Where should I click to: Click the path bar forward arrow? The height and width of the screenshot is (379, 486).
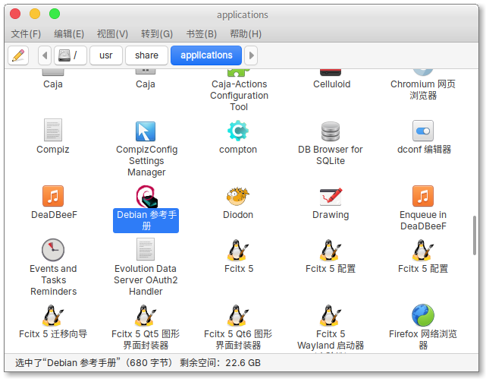[x=251, y=55]
